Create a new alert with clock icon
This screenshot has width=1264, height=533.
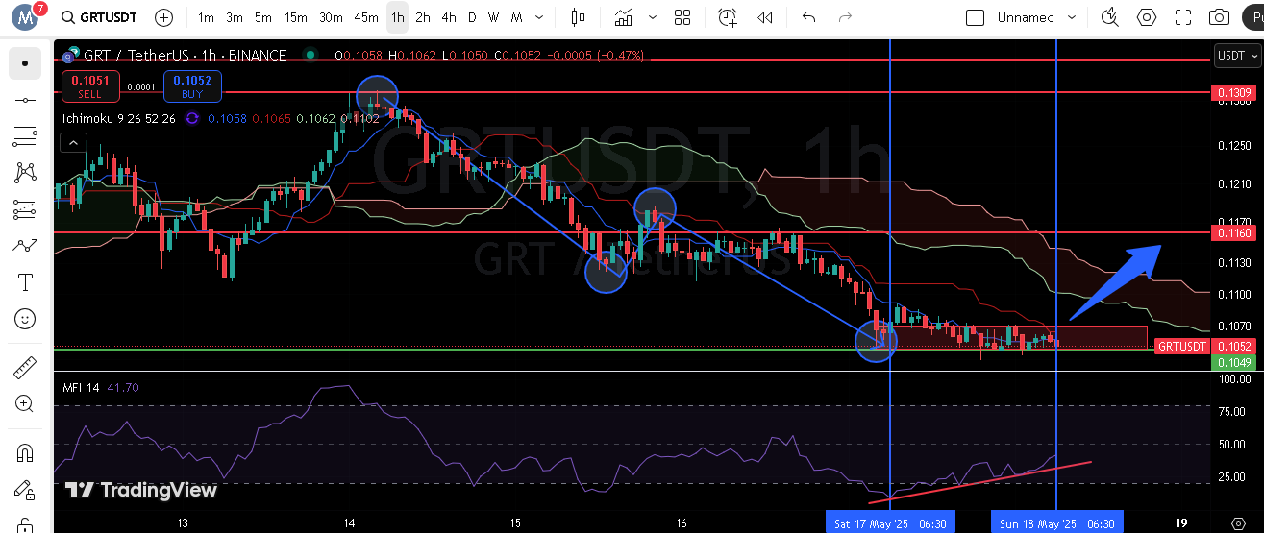728,17
